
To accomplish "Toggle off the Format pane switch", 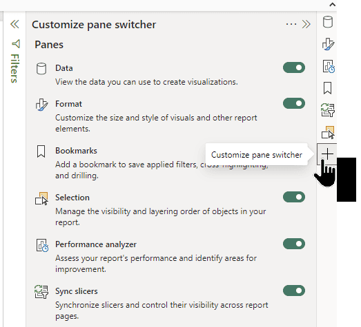I will click(x=294, y=103).
